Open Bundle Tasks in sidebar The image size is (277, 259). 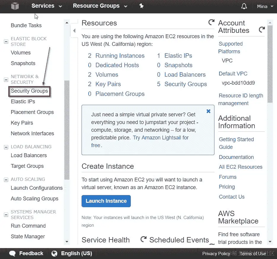point(26,25)
